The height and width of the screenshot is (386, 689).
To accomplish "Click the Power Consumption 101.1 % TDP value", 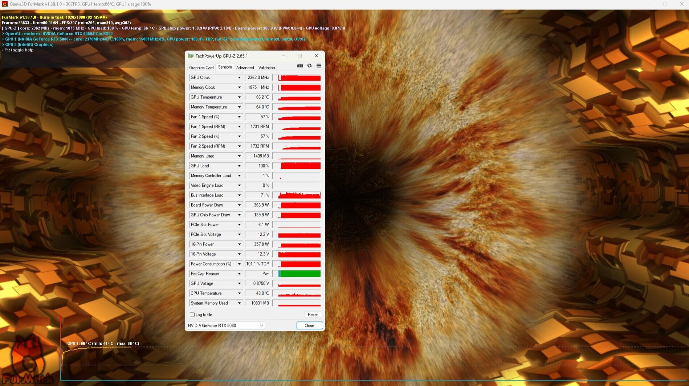I will (257, 264).
